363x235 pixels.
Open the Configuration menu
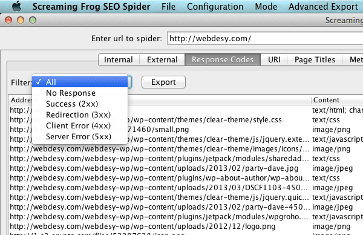pyautogui.click(x=215, y=7)
